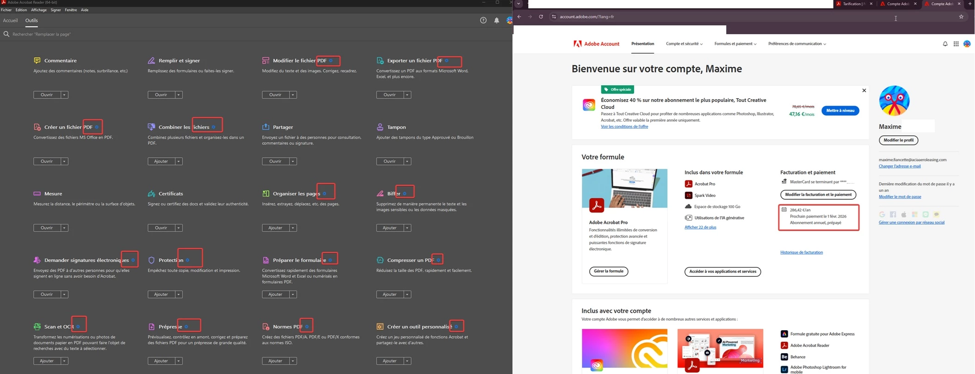Expand dropdown arrow under Protection
The width and height of the screenshot is (975, 374).
179,294
